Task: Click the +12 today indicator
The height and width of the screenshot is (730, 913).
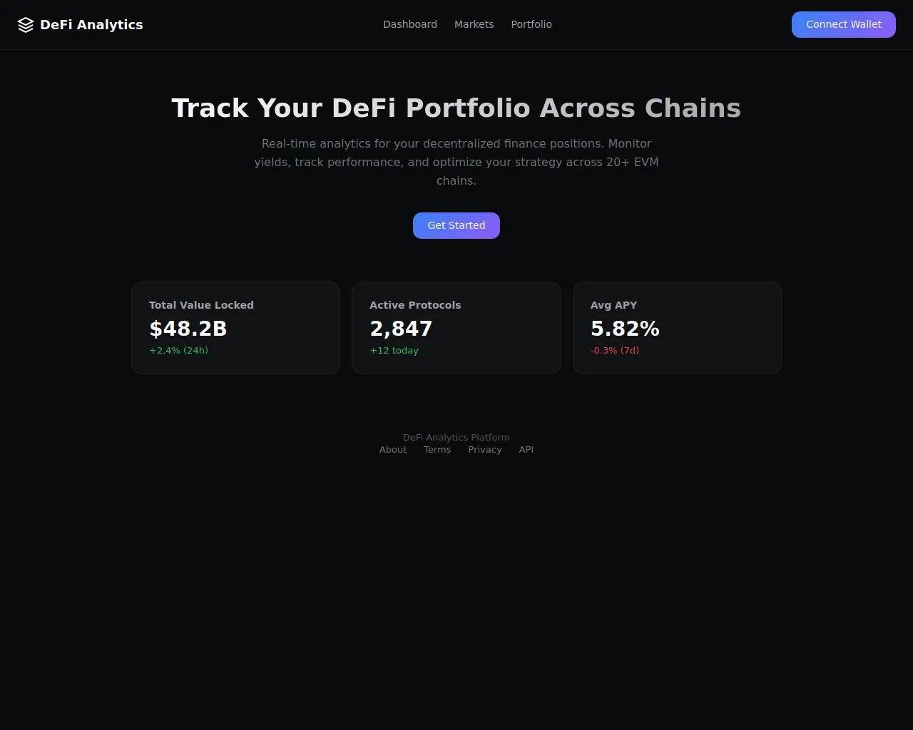Action: point(394,351)
